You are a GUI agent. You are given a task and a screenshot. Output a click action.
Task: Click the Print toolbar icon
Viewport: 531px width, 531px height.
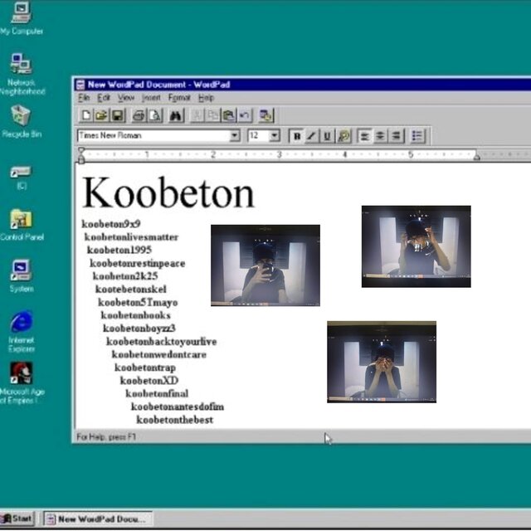[138, 116]
